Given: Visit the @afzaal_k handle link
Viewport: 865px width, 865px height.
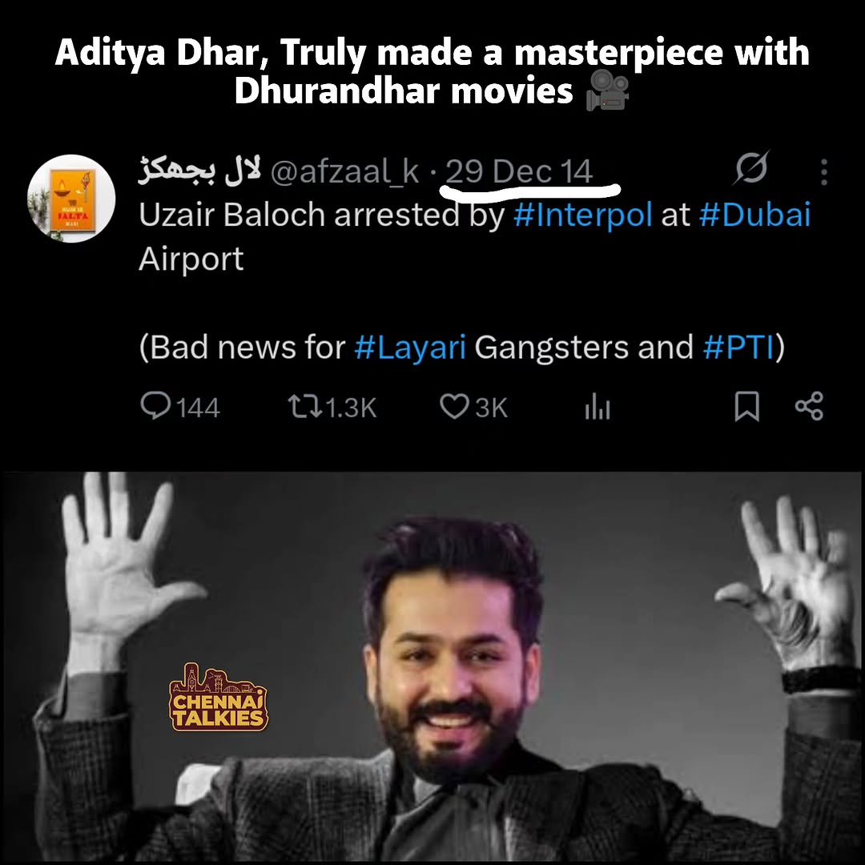Looking at the screenshot, I should click(345, 171).
